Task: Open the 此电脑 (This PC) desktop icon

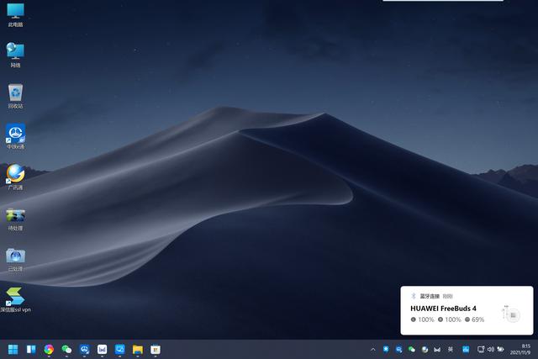Action: [x=15, y=14]
